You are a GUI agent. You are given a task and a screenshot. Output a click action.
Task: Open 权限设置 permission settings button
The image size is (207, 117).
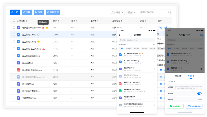pyautogui.click(x=53, y=12)
